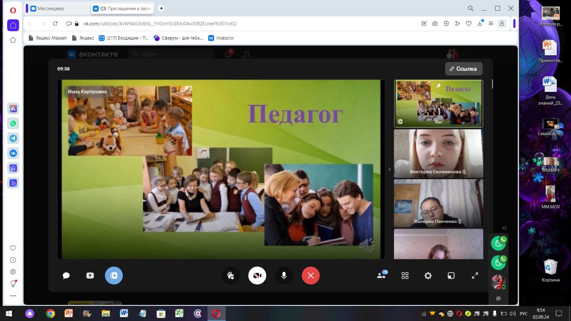Open the Корзина recycle bin icon

(x=551, y=270)
